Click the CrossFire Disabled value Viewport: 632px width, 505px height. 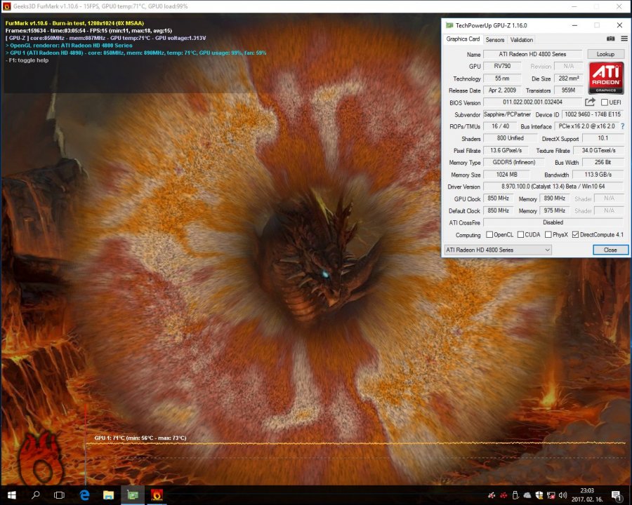553,222
